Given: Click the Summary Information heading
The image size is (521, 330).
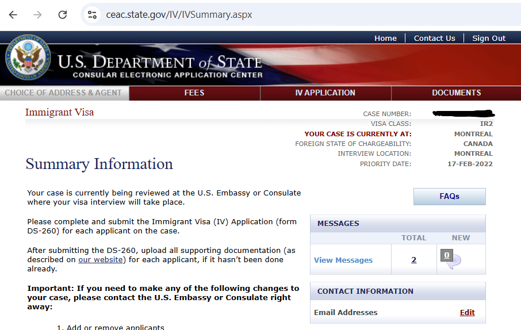Looking at the screenshot, I should pos(99,164).
